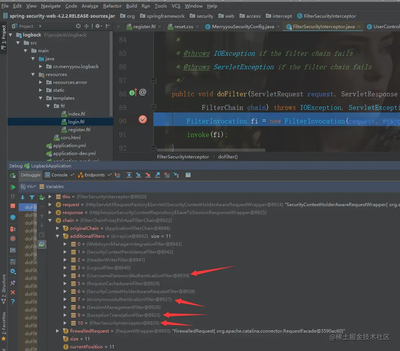The height and width of the screenshot is (351, 400).
Task: Click Step Out icon
Action: pyautogui.click(x=157, y=175)
